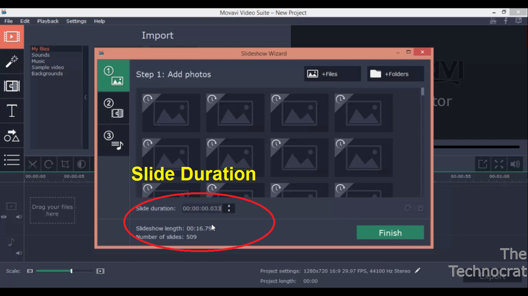Viewport: 528px width, 296px height.
Task: Collapse the media library panel with the chevron
Action: point(85,97)
